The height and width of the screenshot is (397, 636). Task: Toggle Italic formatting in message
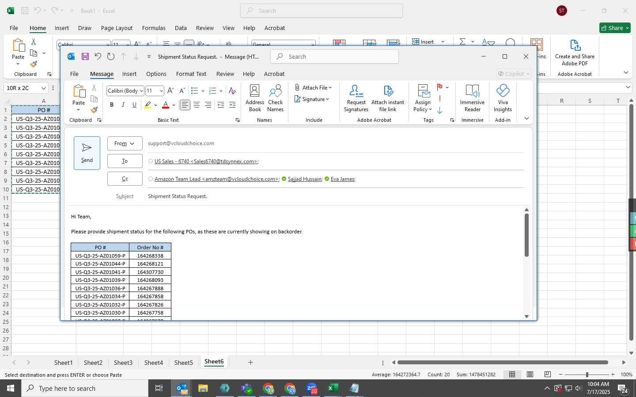123,105
